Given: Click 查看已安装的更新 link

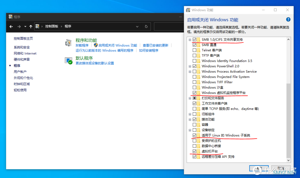Looking at the screenshot, I should 156,45.
